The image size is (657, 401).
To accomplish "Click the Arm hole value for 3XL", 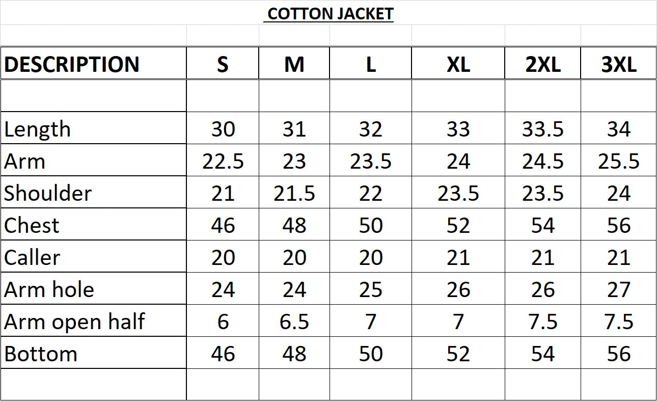I will point(618,290).
